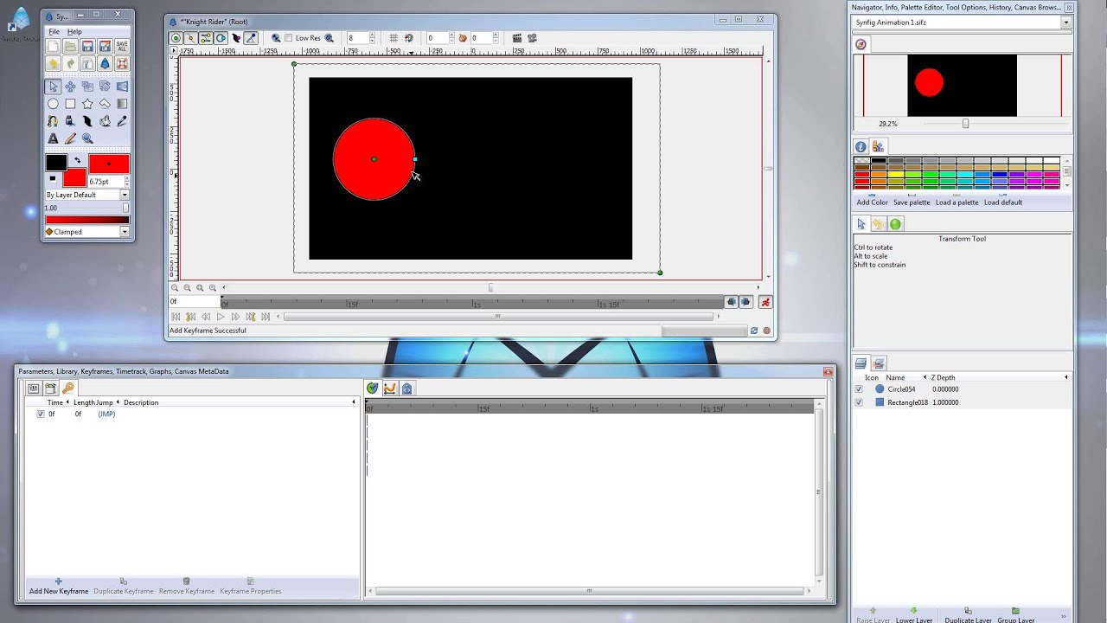Lock future keyframe toggle button

pyautogui.click(x=745, y=302)
